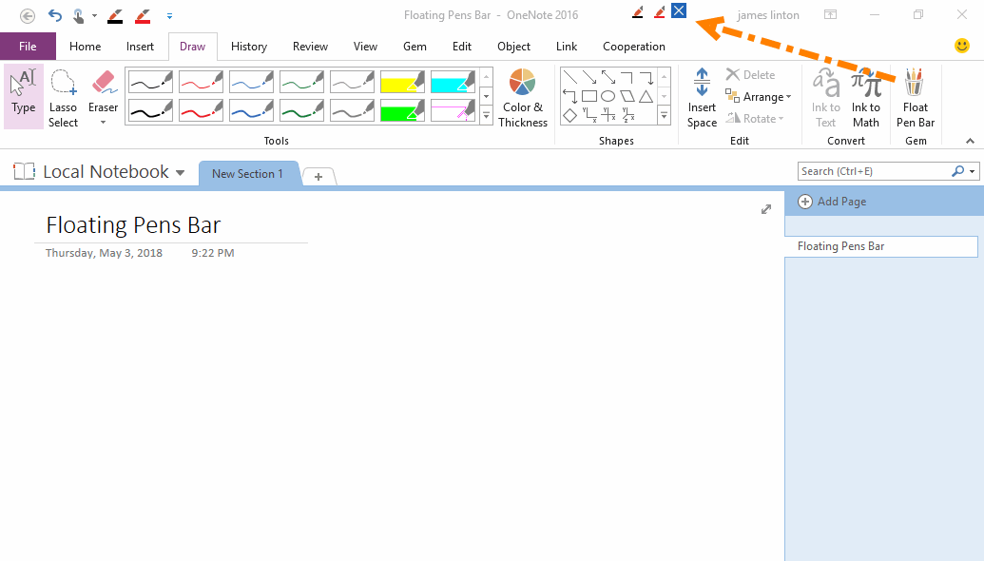Switch to the Insert ribbon tab
The image size is (984, 561).
coord(140,47)
